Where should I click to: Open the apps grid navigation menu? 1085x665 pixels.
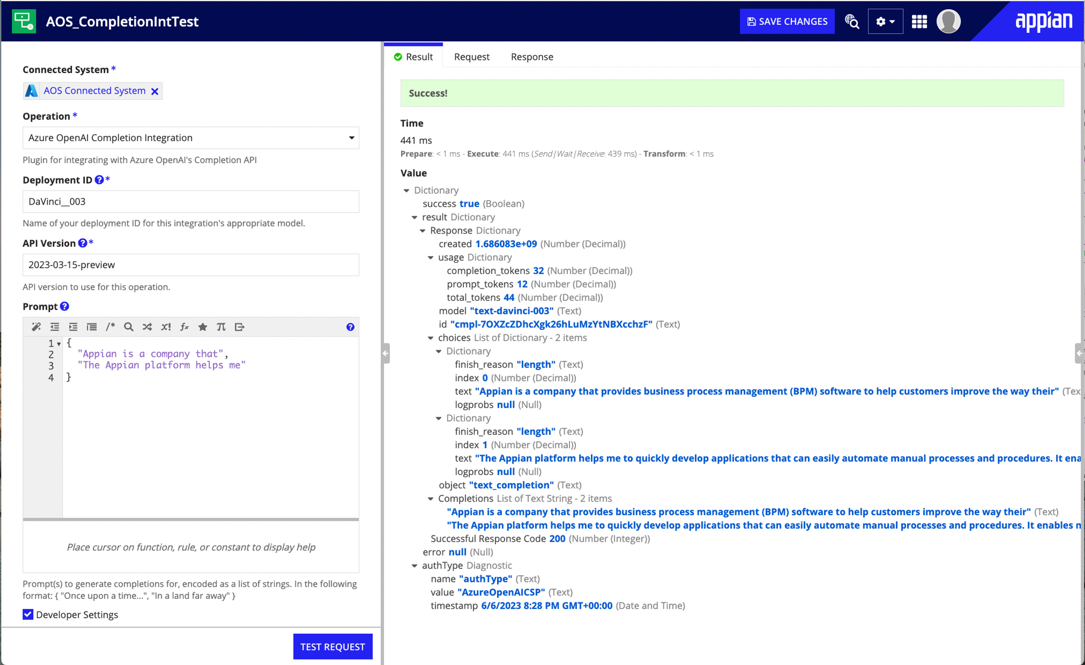(x=919, y=21)
